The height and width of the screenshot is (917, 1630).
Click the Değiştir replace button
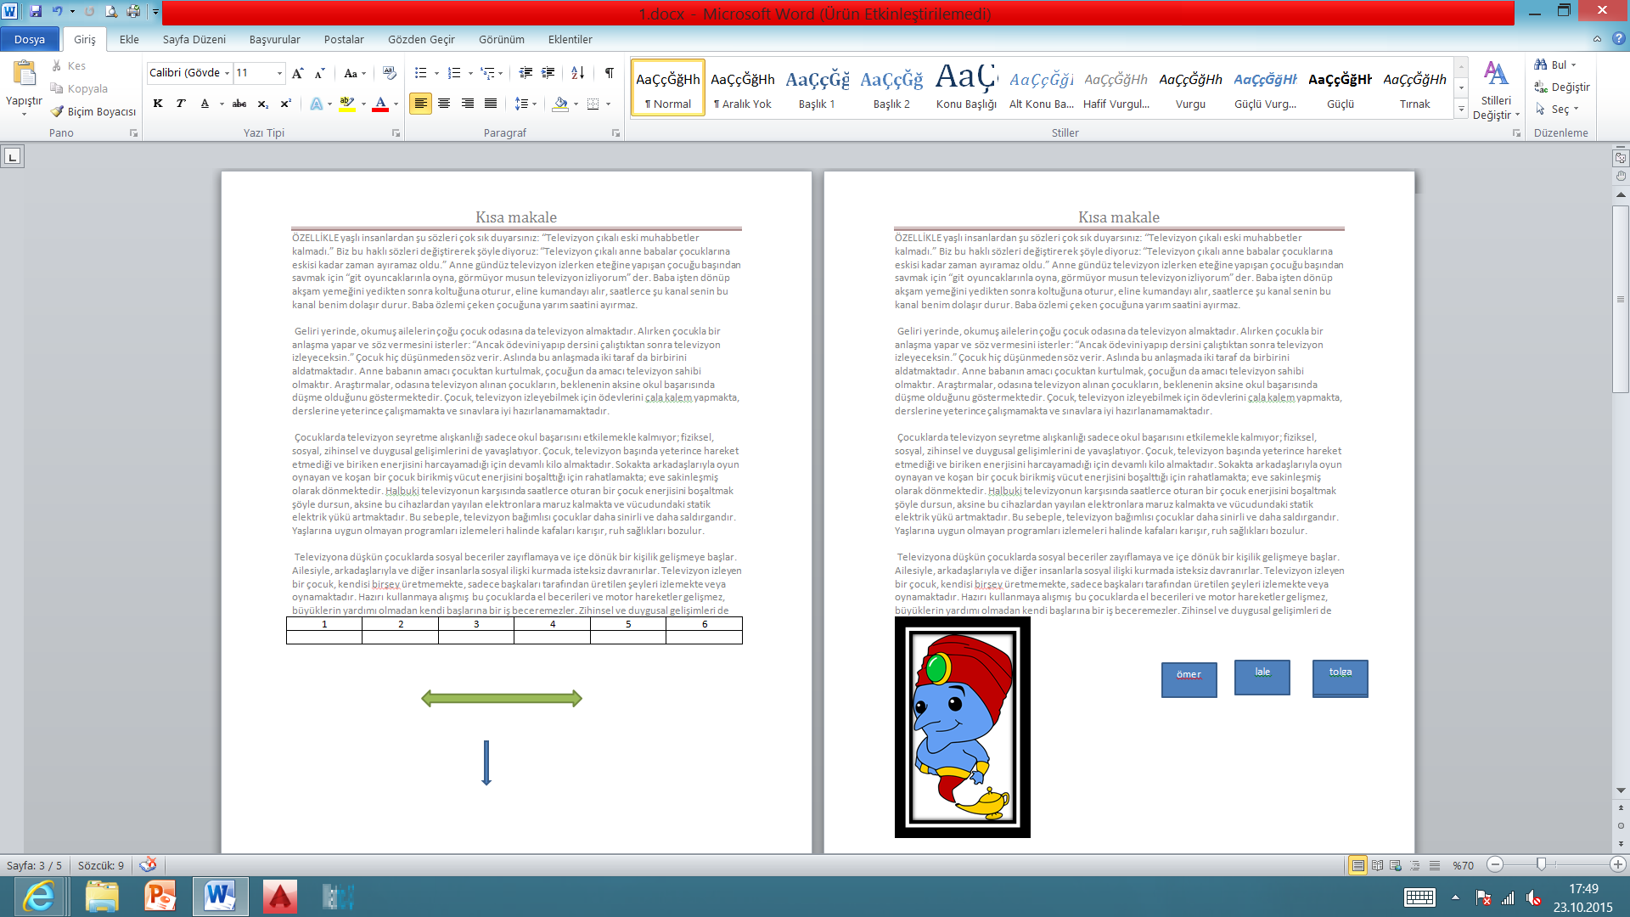point(1562,87)
